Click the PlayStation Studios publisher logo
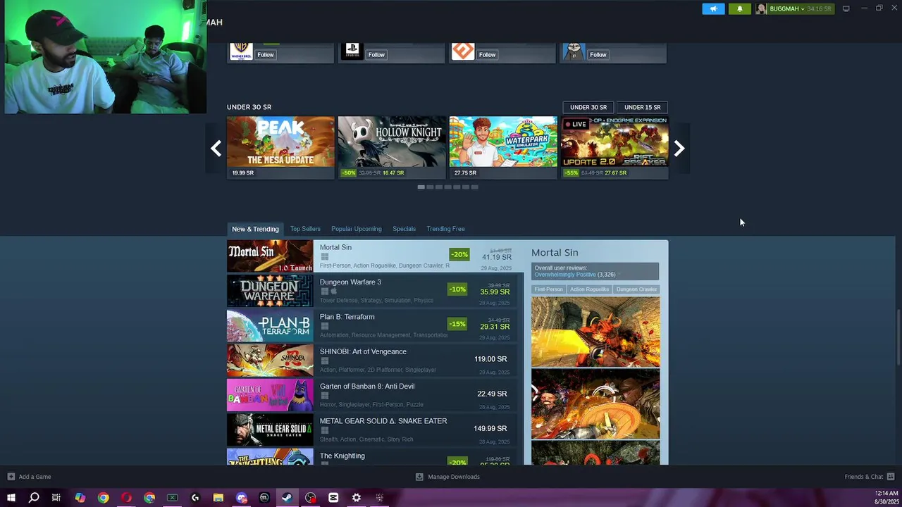The width and height of the screenshot is (902, 507). [352, 51]
